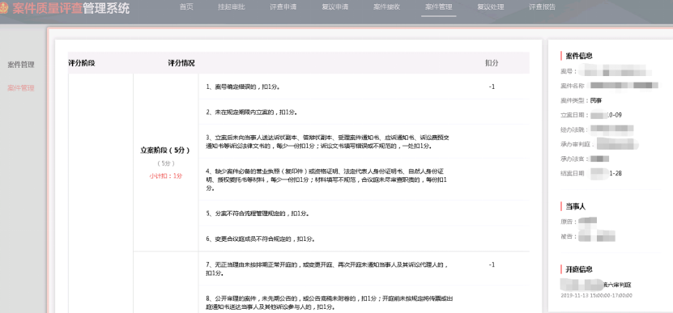Open the 首页 navigation tab
This screenshot has height=313, width=673.
(x=186, y=7)
